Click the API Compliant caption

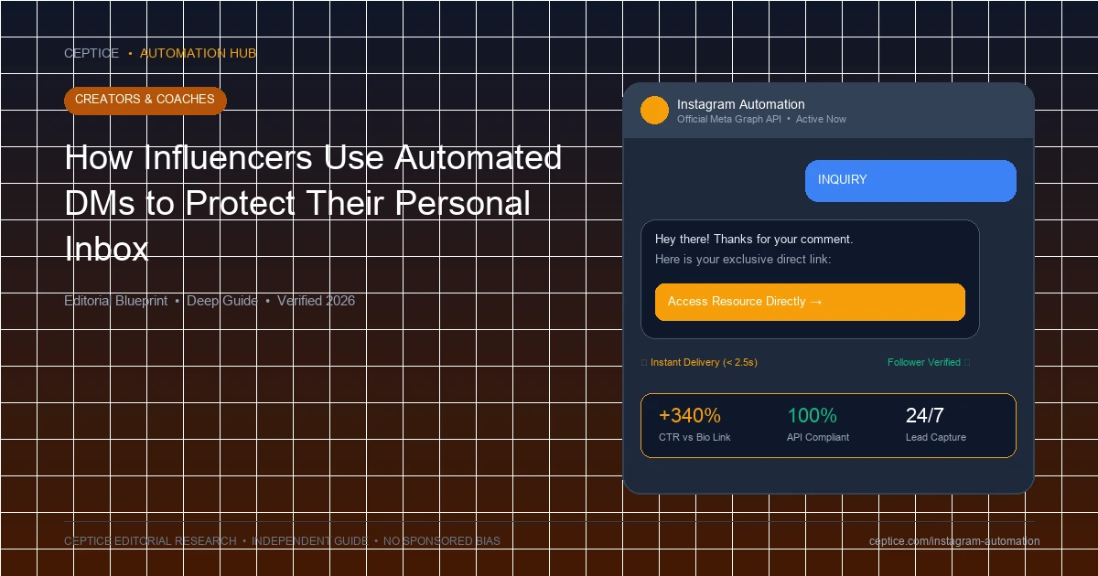click(818, 438)
